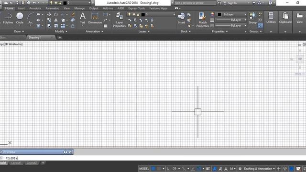Select the Circle tool

point(20,19)
